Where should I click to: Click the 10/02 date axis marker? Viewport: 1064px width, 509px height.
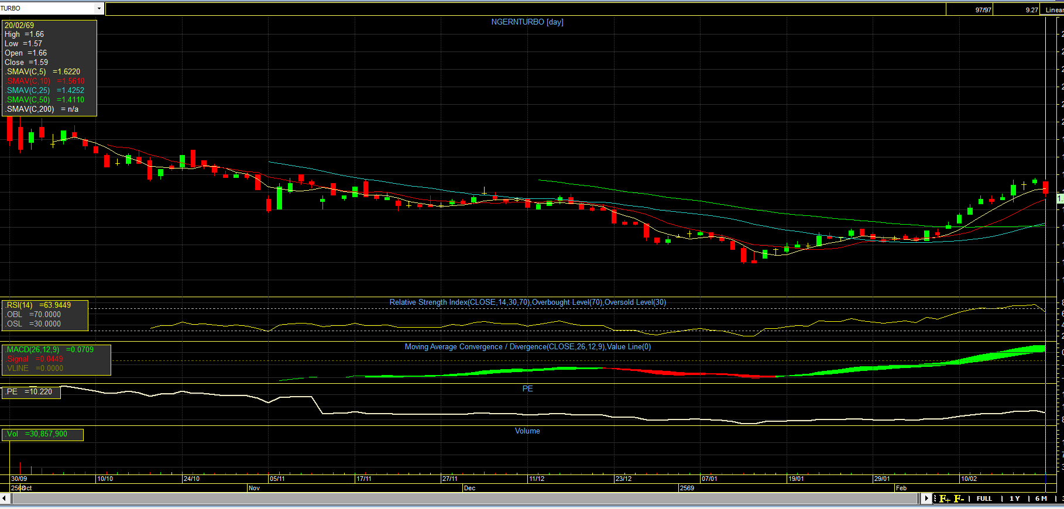coord(969,479)
